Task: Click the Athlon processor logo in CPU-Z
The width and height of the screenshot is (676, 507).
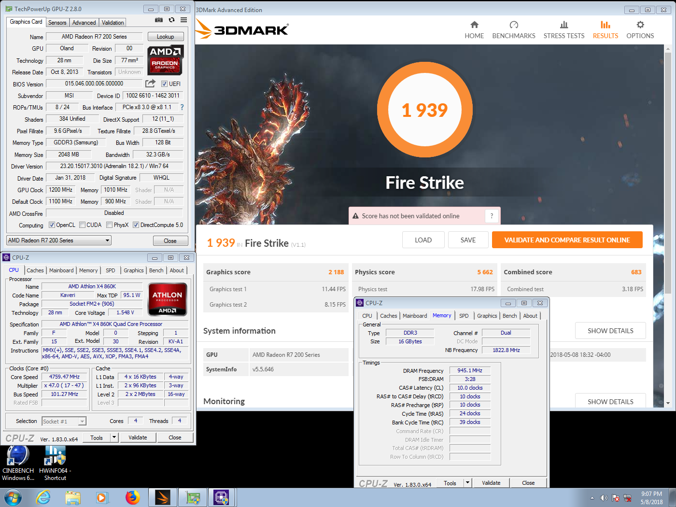Action: tap(168, 299)
